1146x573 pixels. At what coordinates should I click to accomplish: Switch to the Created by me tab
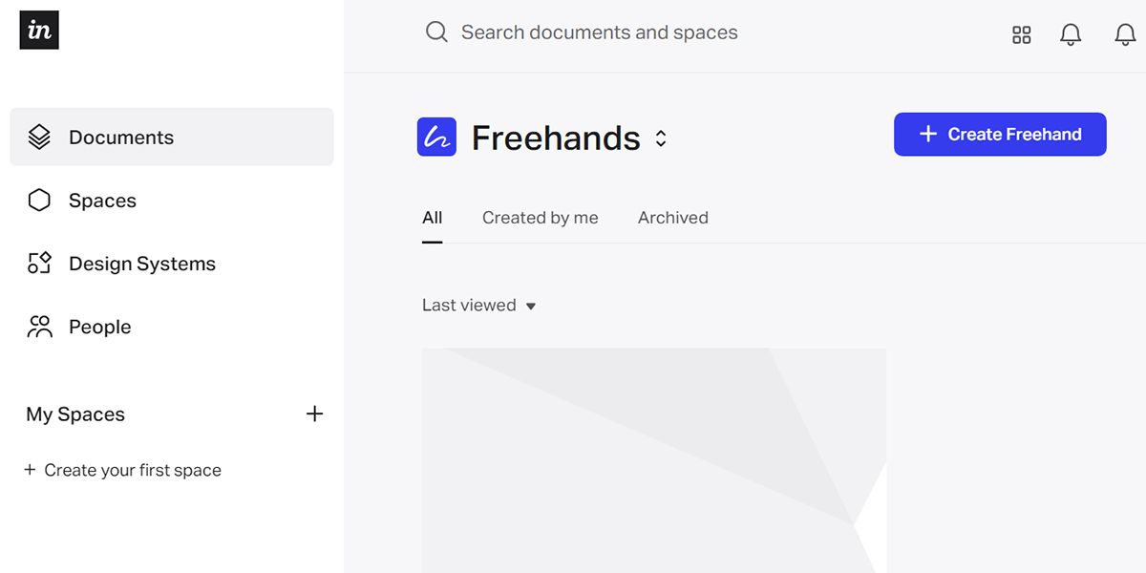point(540,217)
